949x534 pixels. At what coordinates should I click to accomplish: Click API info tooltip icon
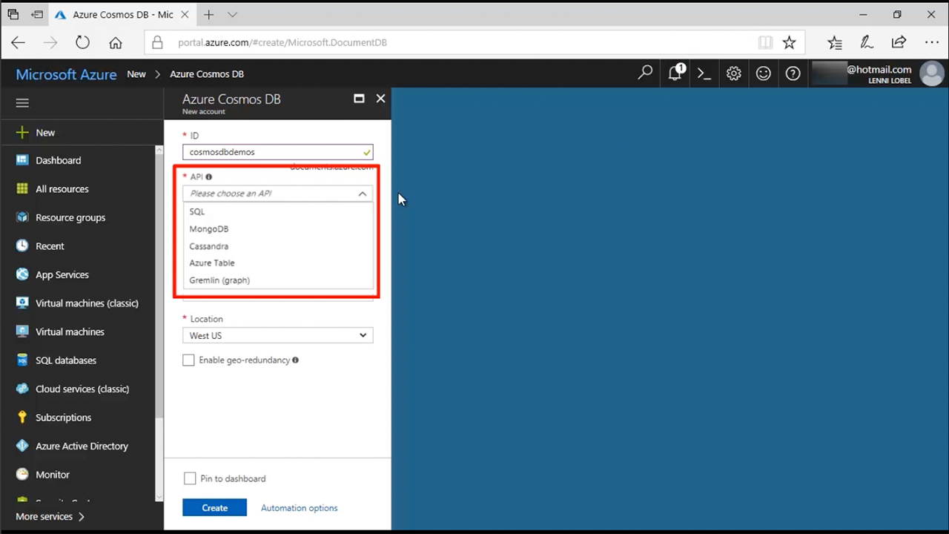coord(209,177)
